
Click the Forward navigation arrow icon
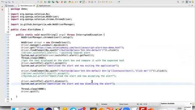point(110,2)
